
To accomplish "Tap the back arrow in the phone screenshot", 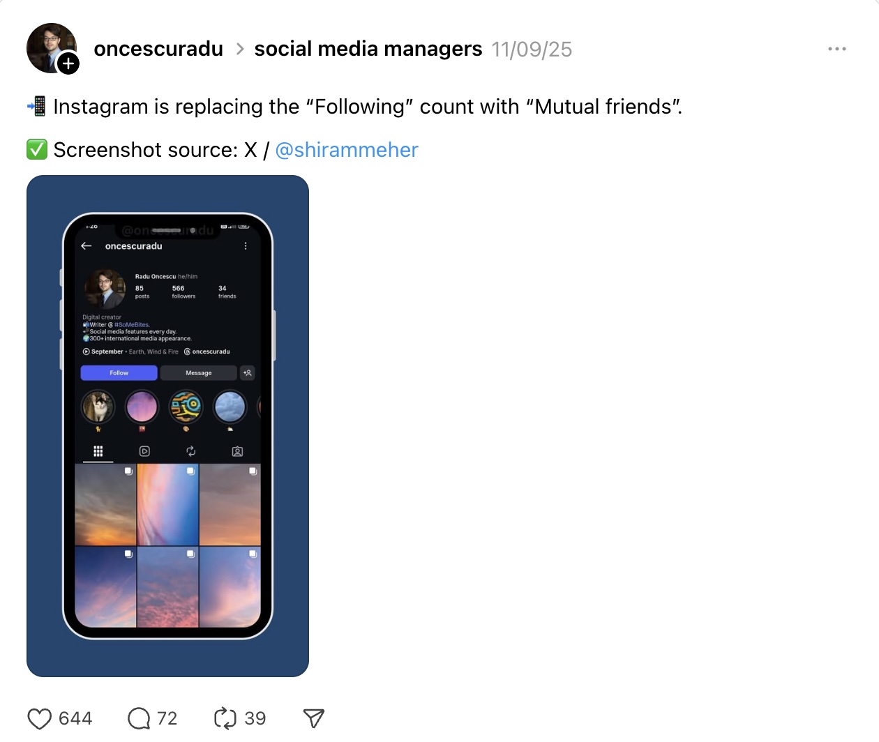I will [87, 246].
